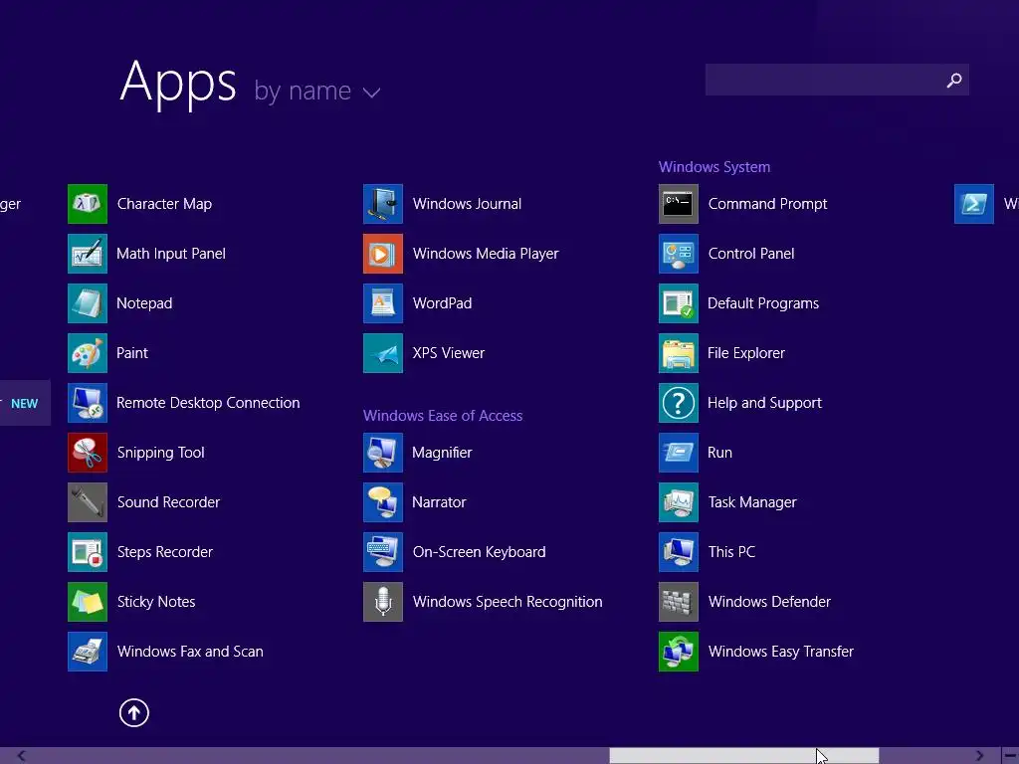Click the NEW badge tile
The height and width of the screenshot is (764, 1019).
[25, 403]
